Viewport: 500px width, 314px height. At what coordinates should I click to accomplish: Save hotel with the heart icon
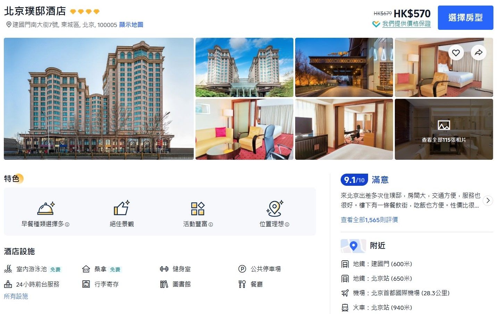coord(456,53)
